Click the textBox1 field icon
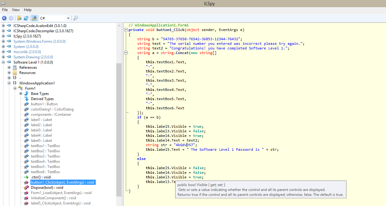Screen dimensions: 386x206 coord(26,146)
